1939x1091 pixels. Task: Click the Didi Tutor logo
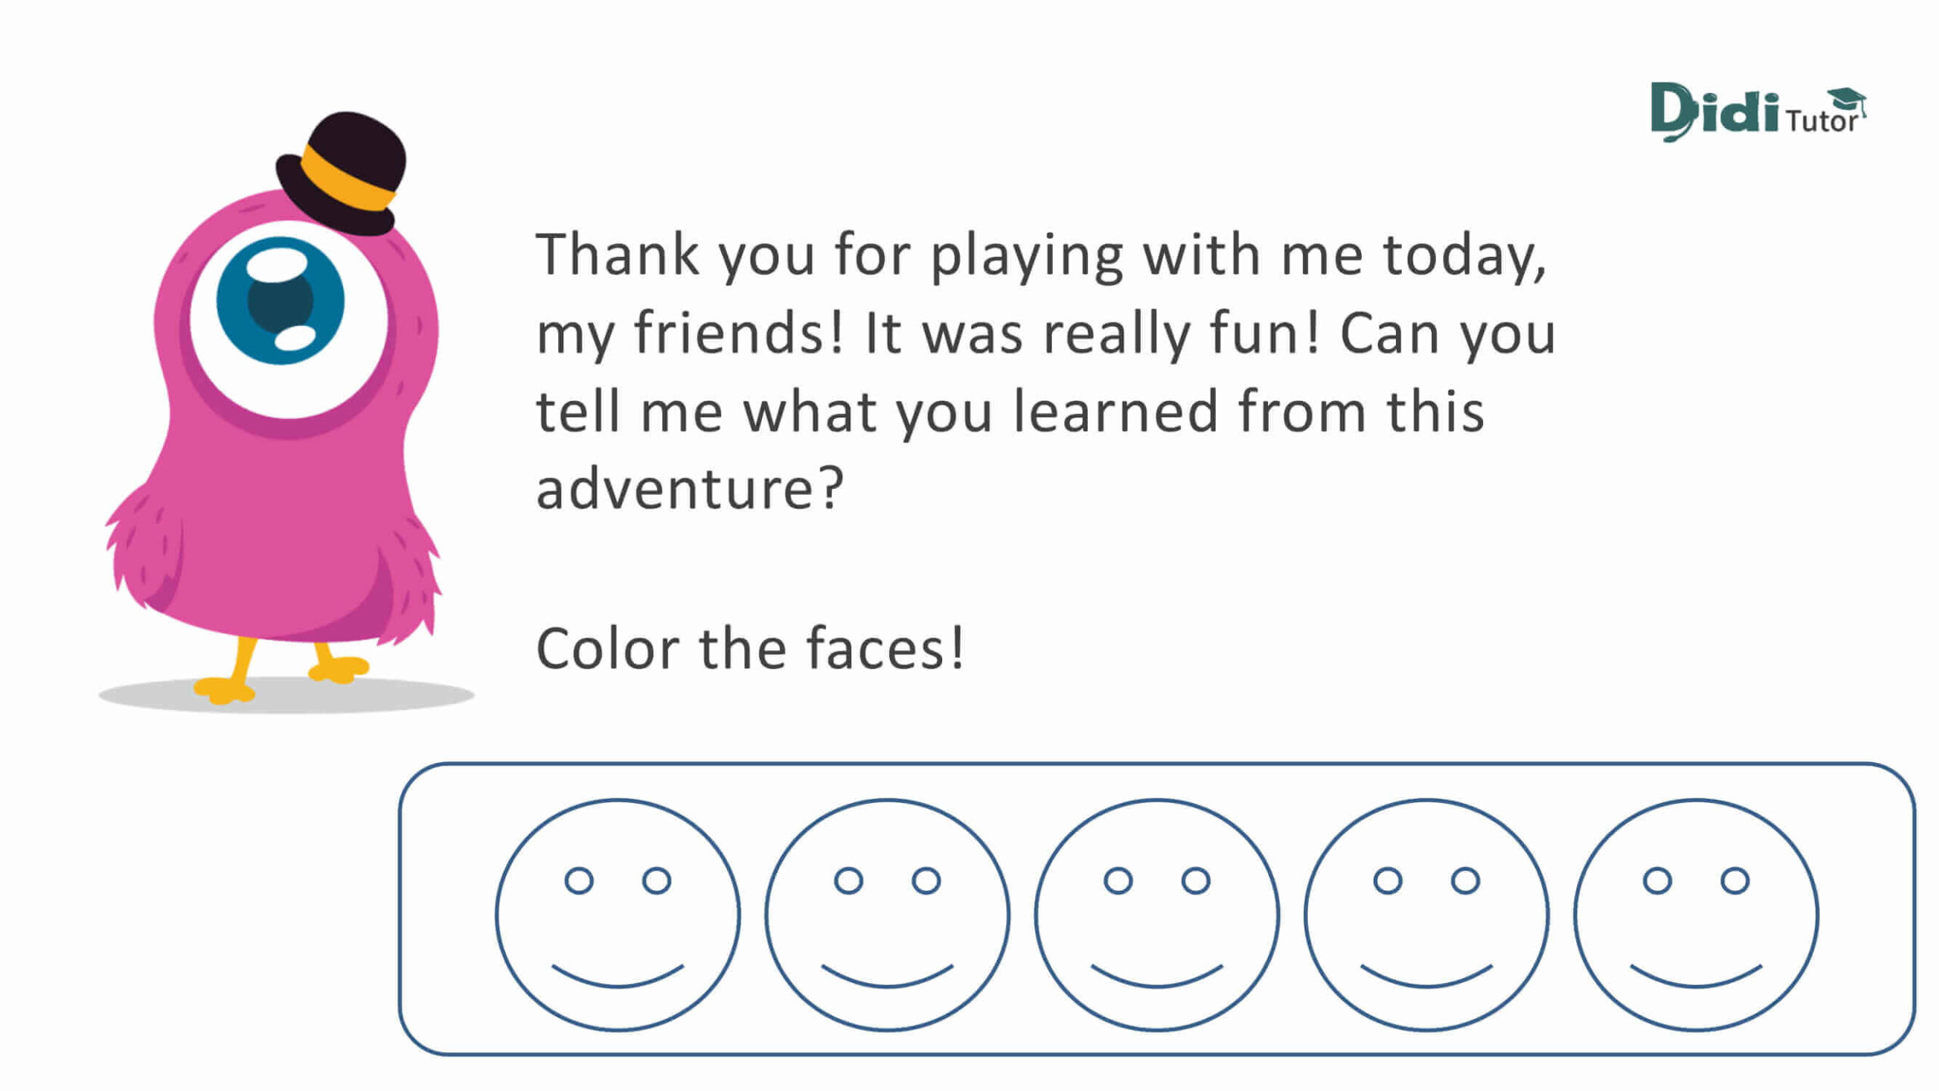1758,112
